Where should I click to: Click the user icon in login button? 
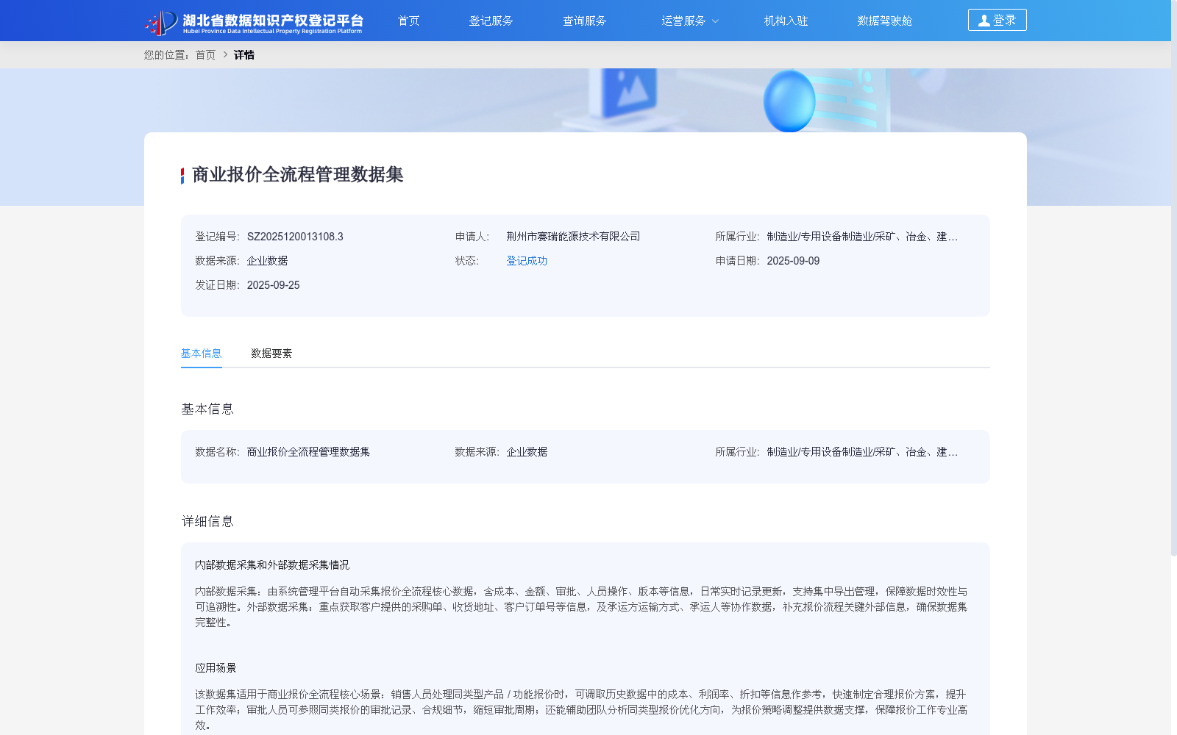point(984,21)
